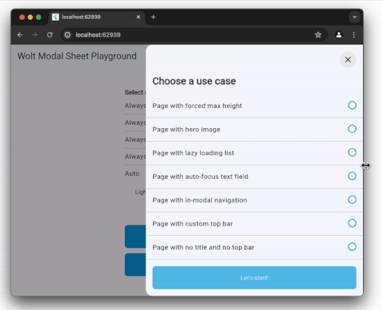Select Page with no title and no top bar radio

coord(352,246)
